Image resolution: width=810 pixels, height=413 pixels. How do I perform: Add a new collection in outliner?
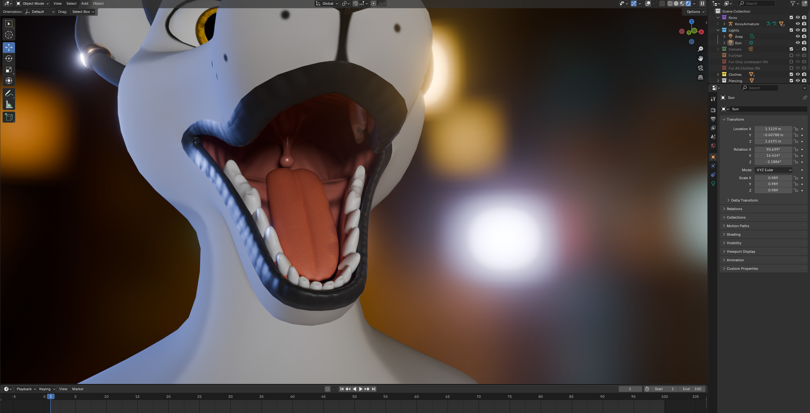click(804, 3)
